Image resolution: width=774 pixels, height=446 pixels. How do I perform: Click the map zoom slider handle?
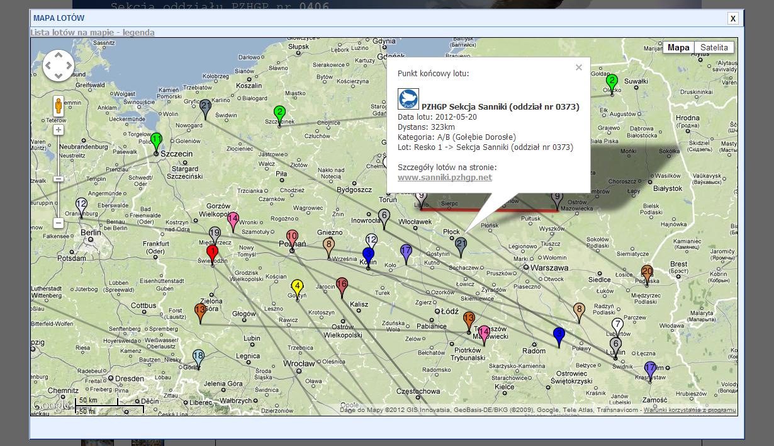59,179
